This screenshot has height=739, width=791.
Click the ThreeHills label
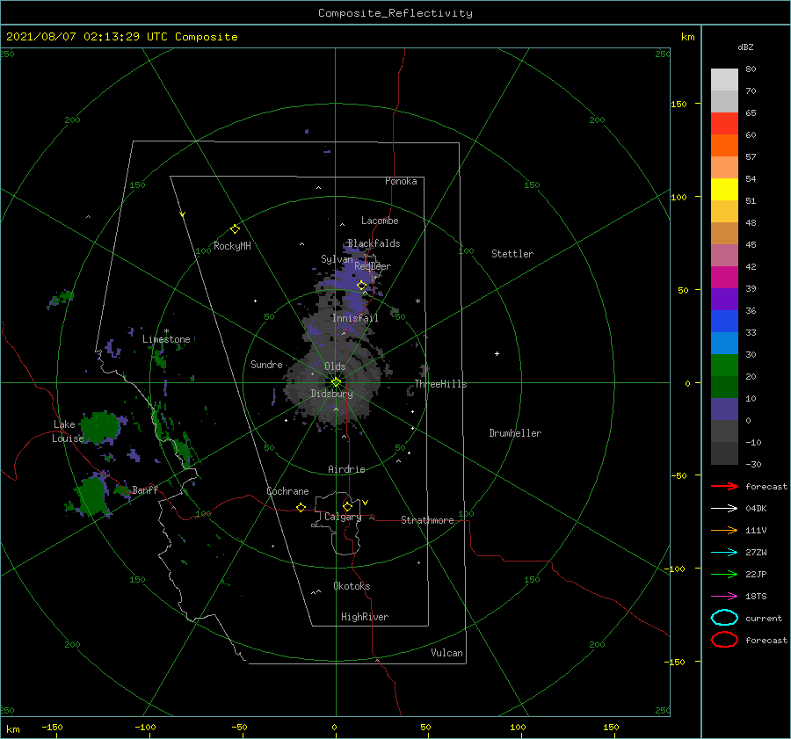tap(440, 384)
